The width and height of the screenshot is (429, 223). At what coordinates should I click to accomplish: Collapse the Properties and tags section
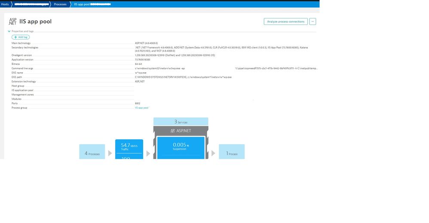(x=9, y=31)
